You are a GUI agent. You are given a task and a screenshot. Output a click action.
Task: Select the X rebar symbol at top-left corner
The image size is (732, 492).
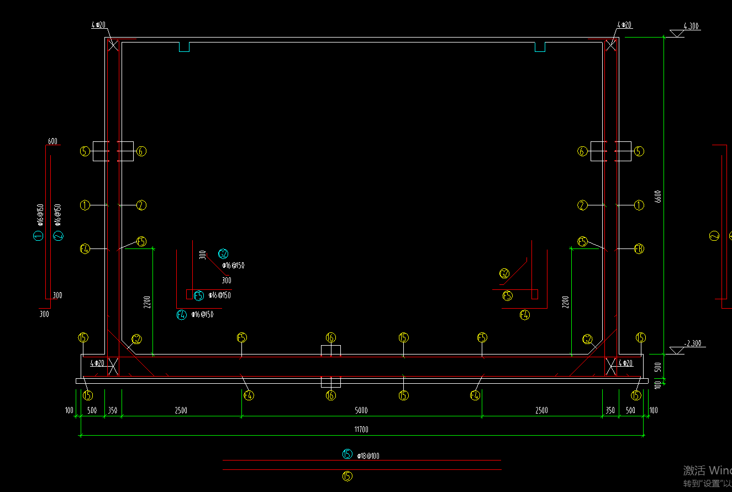113,45
